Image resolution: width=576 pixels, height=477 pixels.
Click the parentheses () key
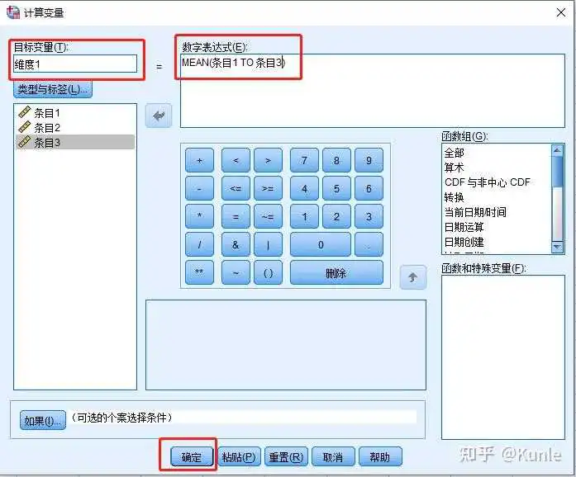[268, 272]
